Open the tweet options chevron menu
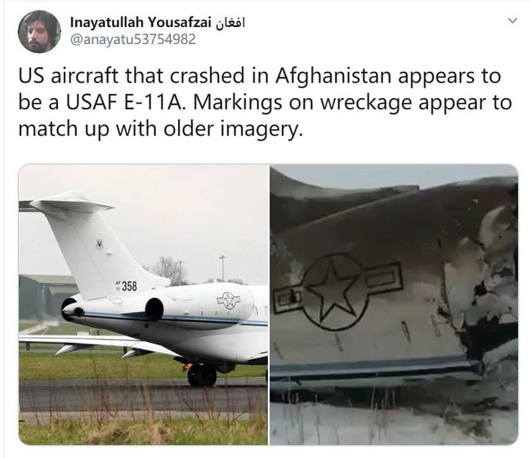 click(513, 20)
